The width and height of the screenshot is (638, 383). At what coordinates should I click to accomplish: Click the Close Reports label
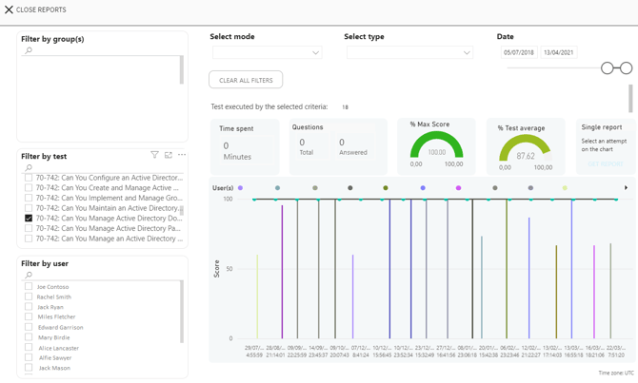tap(41, 10)
